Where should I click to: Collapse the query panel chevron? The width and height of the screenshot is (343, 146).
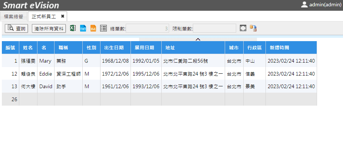pos(198,39)
